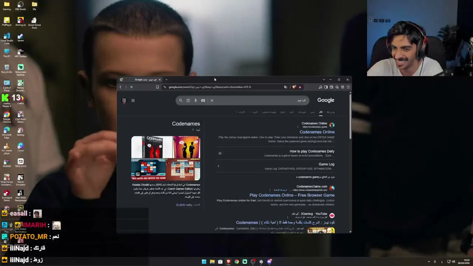Launch Canva desktop shortcut
Image resolution: width=473 pixels, height=266 pixels.
coord(20,147)
